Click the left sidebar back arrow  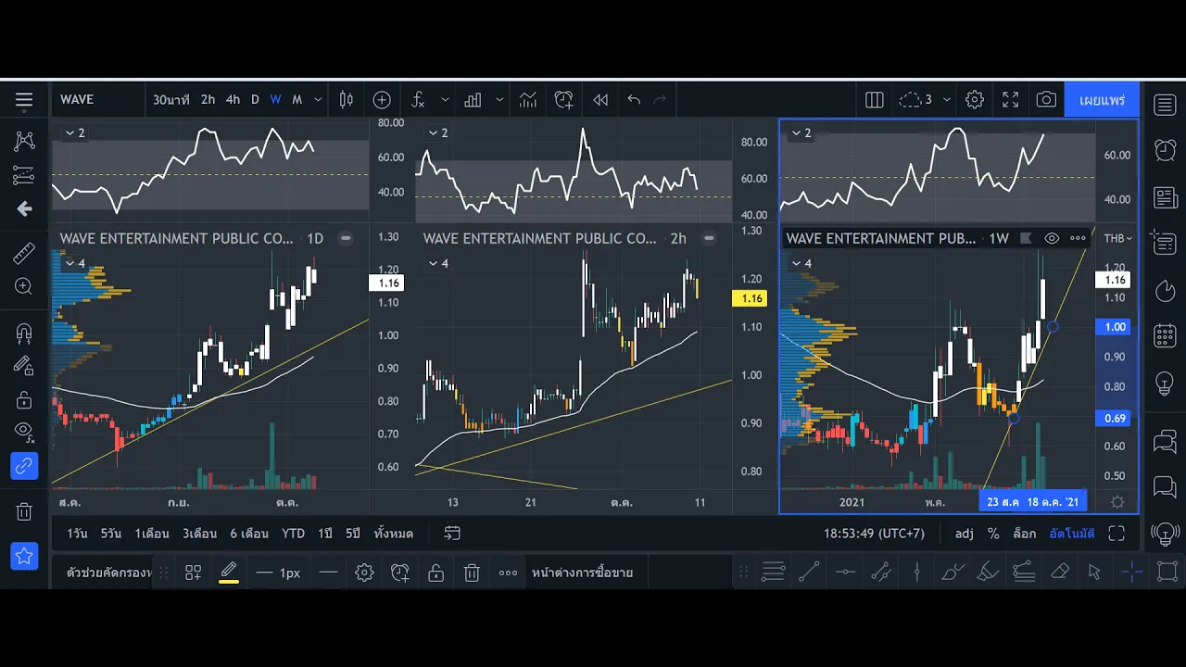pyautogui.click(x=24, y=208)
